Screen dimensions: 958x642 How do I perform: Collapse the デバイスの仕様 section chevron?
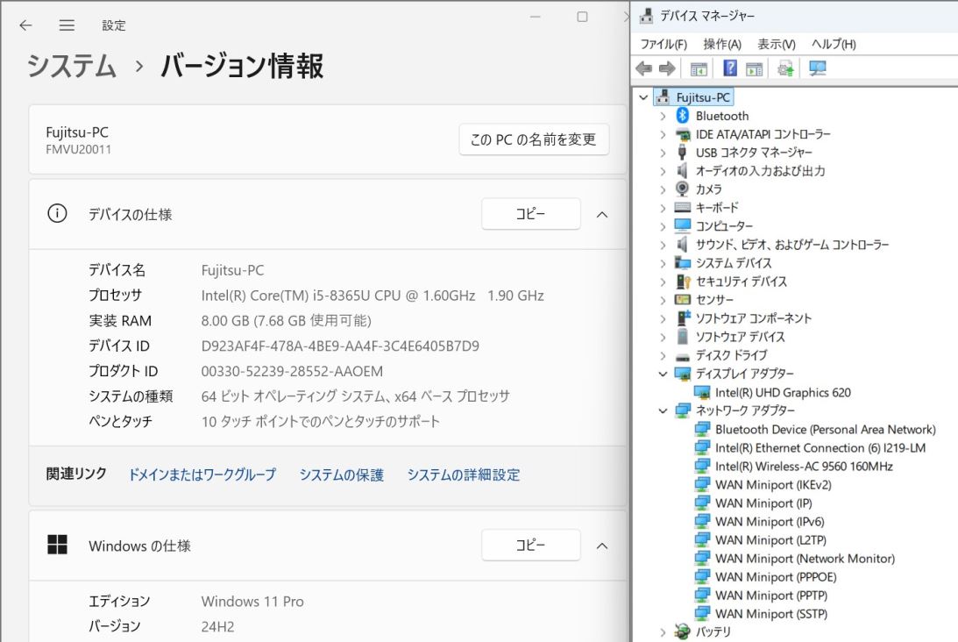(602, 214)
